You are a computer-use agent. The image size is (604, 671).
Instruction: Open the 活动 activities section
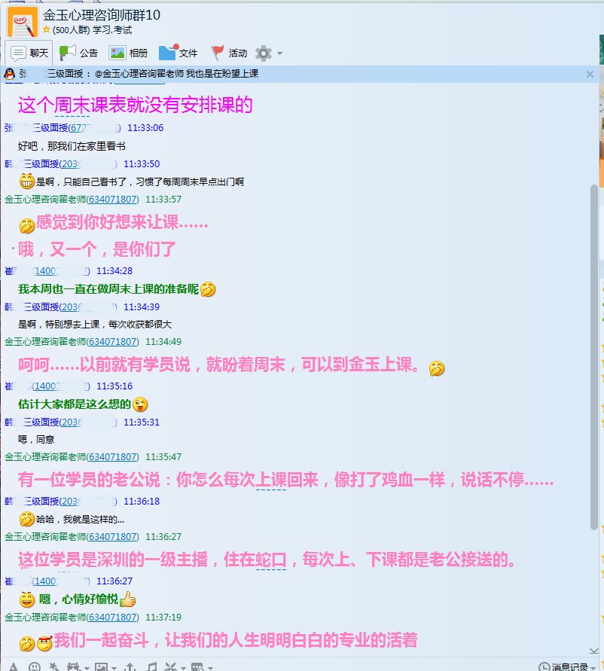pyautogui.click(x=229, y=53)
